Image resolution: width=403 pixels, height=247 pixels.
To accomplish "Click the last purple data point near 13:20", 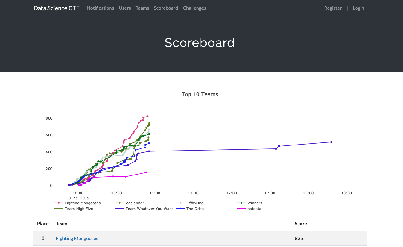I will tap(331, 142).
